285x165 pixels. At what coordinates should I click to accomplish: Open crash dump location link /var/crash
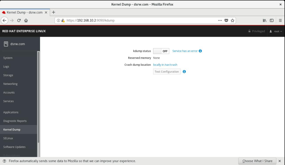click(165, 65)
